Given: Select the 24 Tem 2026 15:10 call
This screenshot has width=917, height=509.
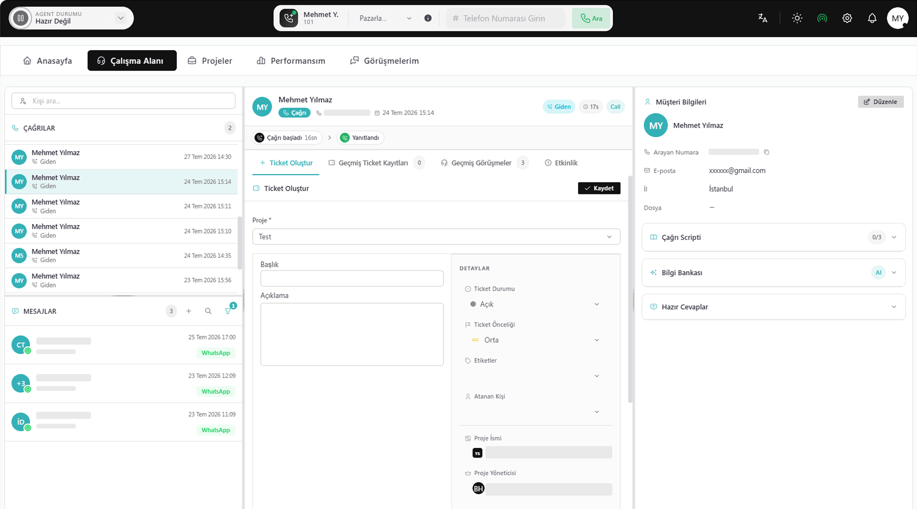Looking at the screenshot, I should [122, 231].
